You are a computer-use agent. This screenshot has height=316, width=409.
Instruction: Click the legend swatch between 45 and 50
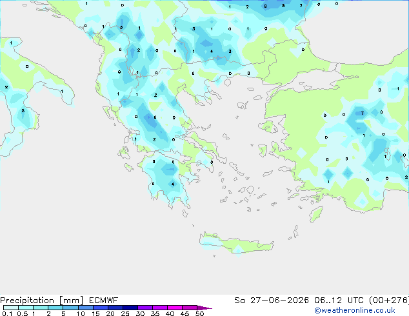[x=190, y=308]
